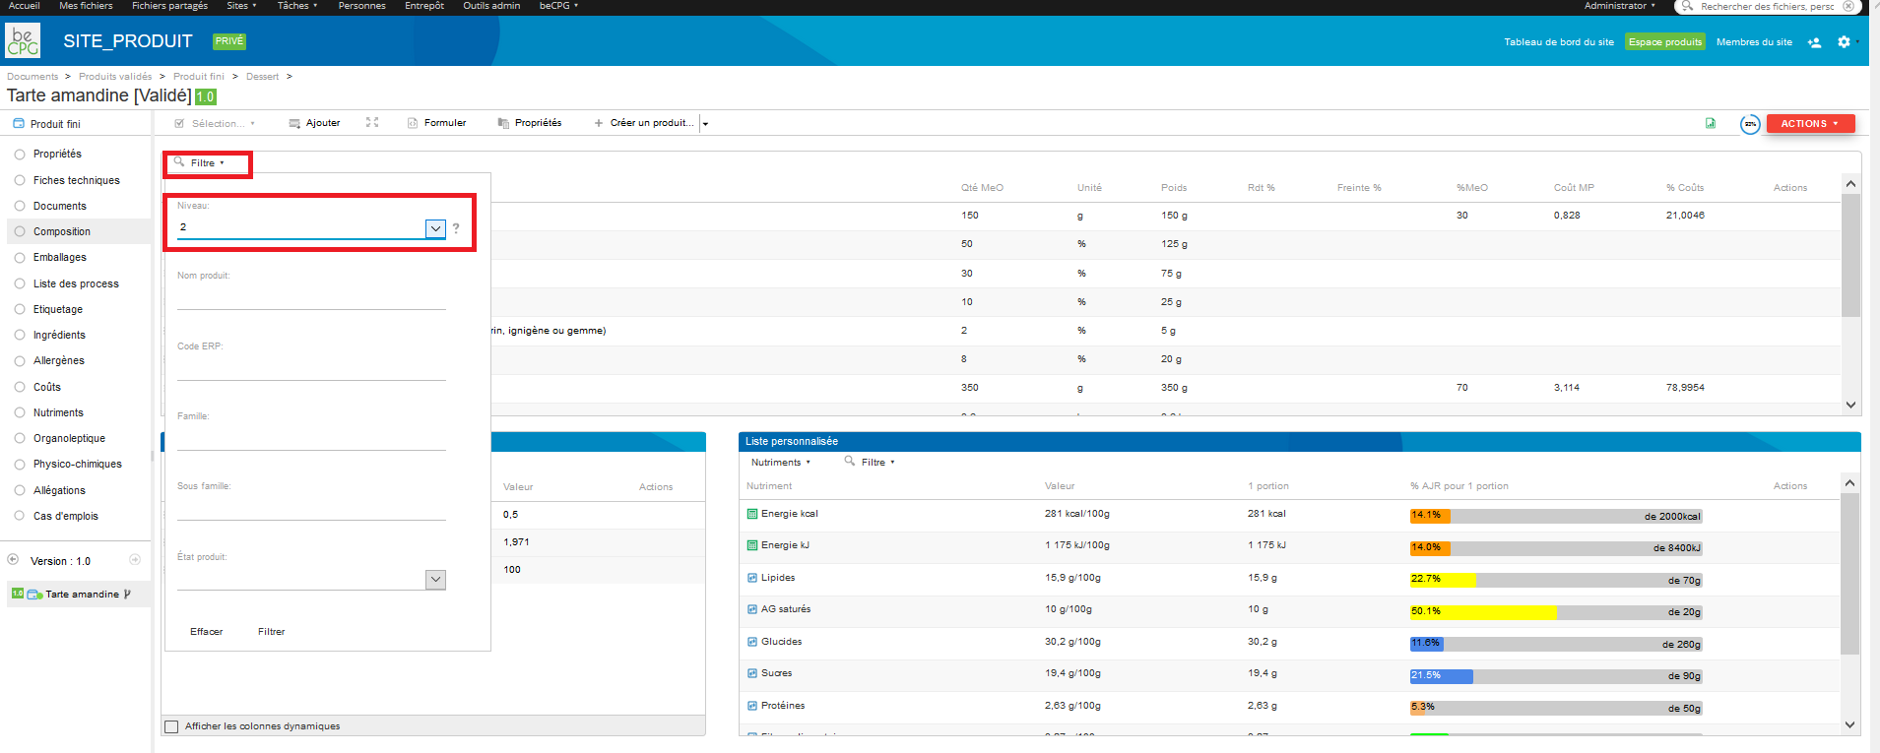Open the site settings gear
The width and height of the screenshot is (1880, 753).
[1844, 42]
